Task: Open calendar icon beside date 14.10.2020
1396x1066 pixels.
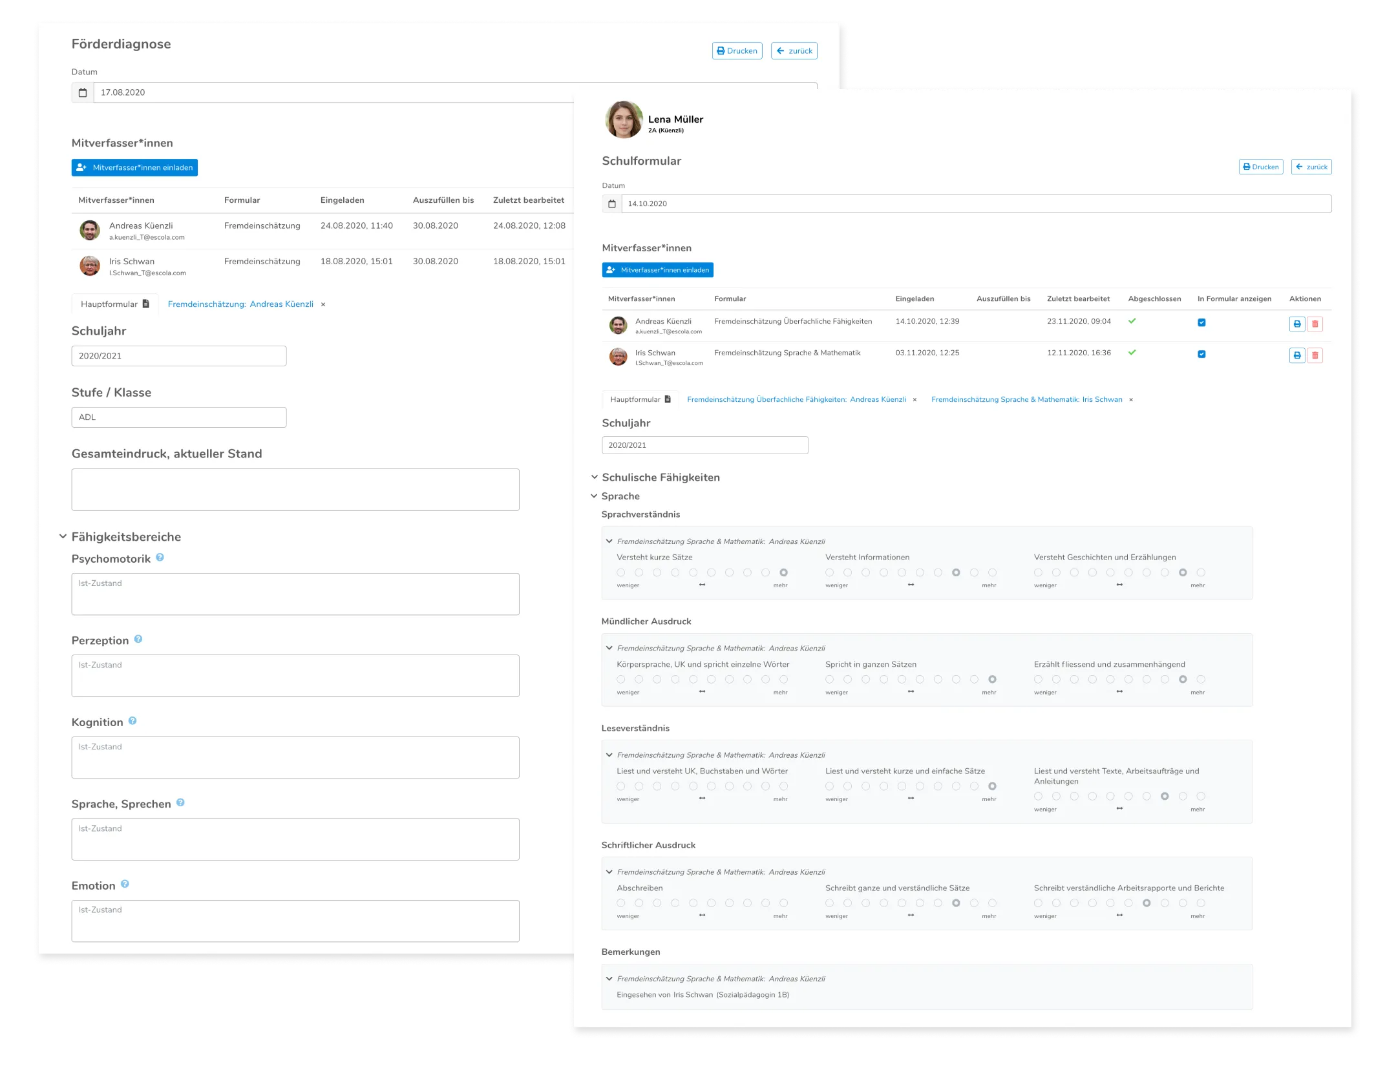Action: point(612,204)
